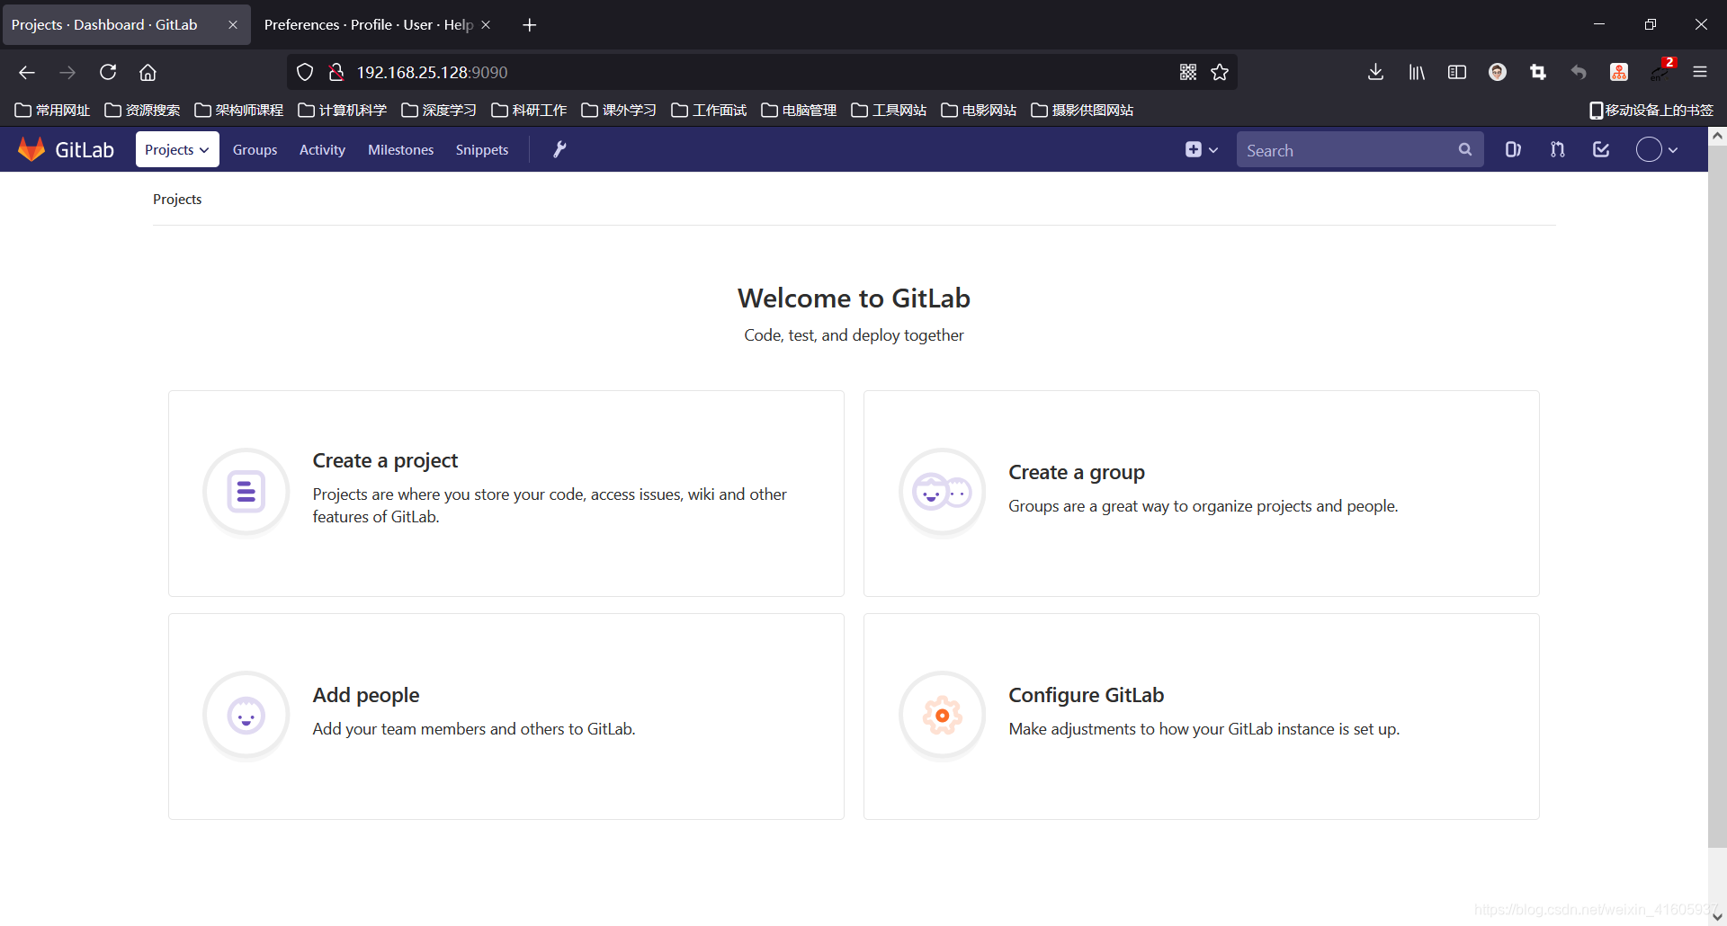Image resolution: width=1727 pixels, height=926 pixels.
Task: Open the 深度学习 bookmark folder
Action: pyautogui.click(x=439, y=110)
